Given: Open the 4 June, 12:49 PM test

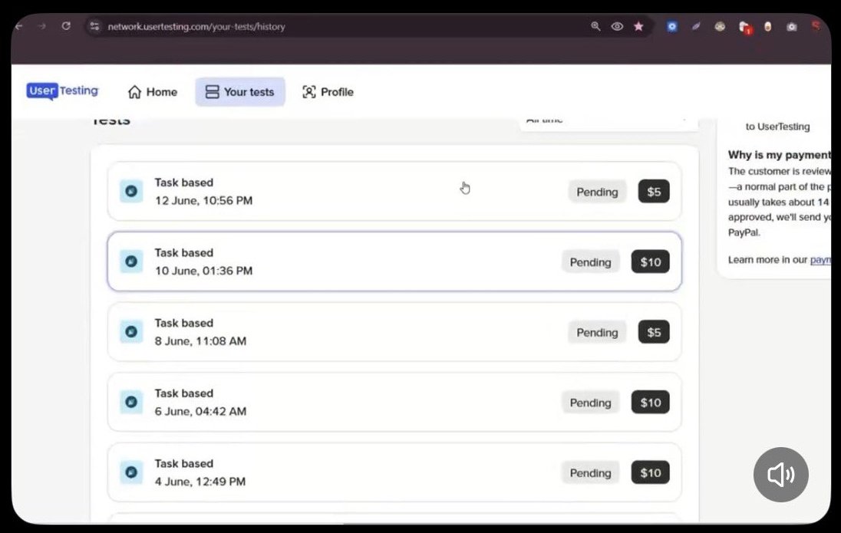Looking at the screenshot, I should [394, 472].
